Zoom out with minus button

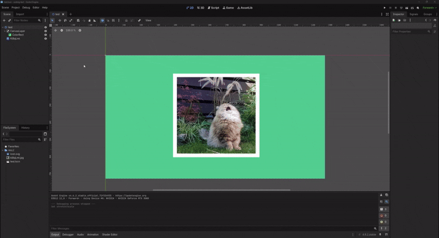click(62, 31)
